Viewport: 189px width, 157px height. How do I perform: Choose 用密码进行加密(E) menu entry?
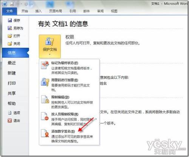point(69,85)
